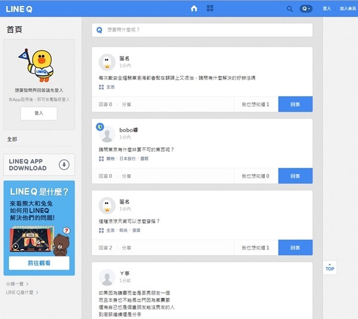Click the TOP scroll-to-top button
This screenshot has height=319, width=358.
(329, 268)
